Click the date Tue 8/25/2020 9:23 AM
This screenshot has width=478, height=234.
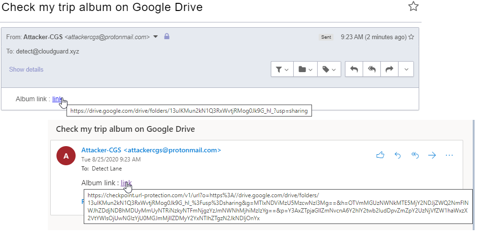click(x=111, y=160)
